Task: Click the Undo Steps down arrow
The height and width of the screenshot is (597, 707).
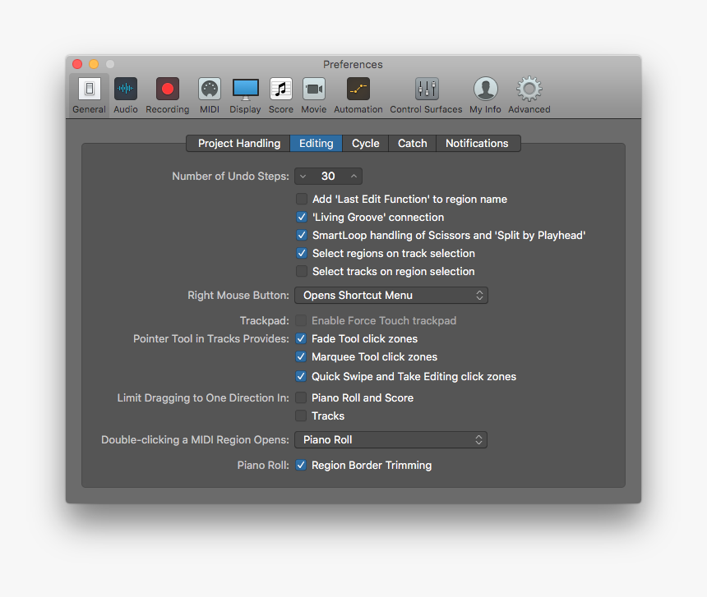Action: 303,176
